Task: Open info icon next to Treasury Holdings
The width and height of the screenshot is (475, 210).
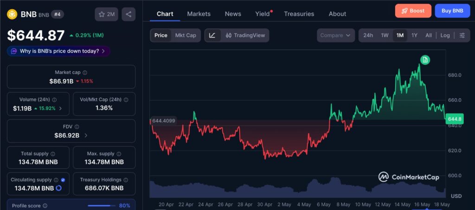Action: (x=126, y=180)
